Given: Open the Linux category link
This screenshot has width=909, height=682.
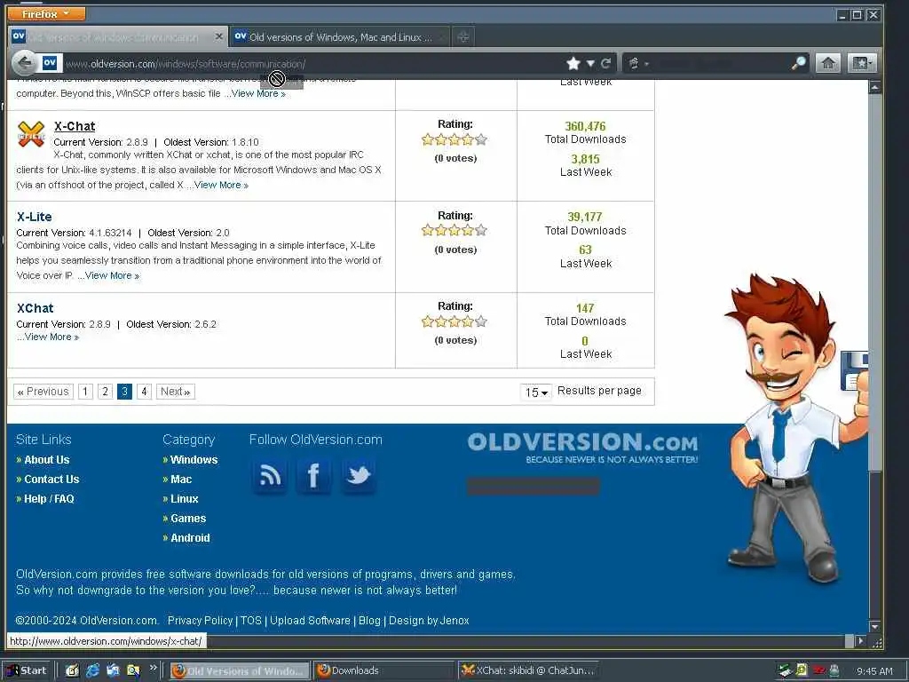Looking at the screenshot, I should (185, 499).
